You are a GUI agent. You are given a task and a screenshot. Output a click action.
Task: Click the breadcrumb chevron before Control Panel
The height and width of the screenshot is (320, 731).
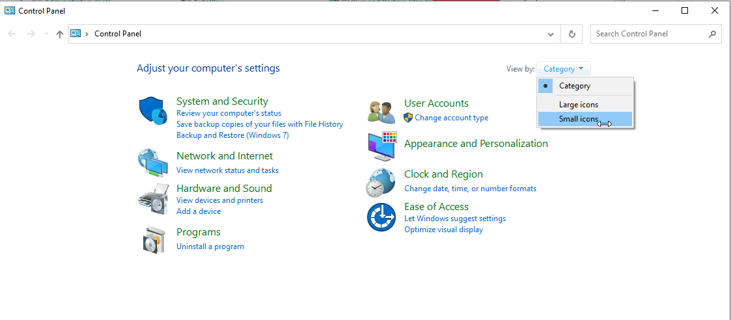[x=87, y=34]
